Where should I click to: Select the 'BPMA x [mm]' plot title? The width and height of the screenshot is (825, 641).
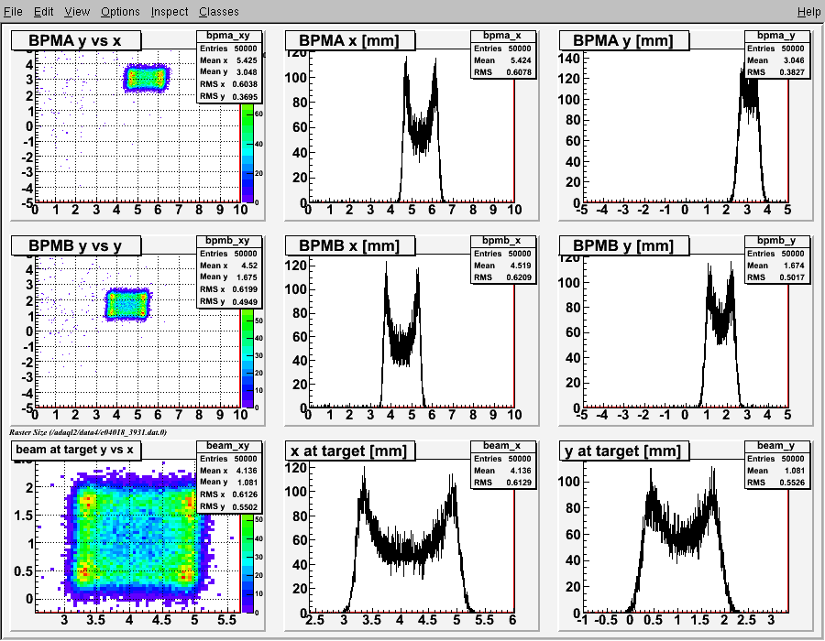(350, 40)
